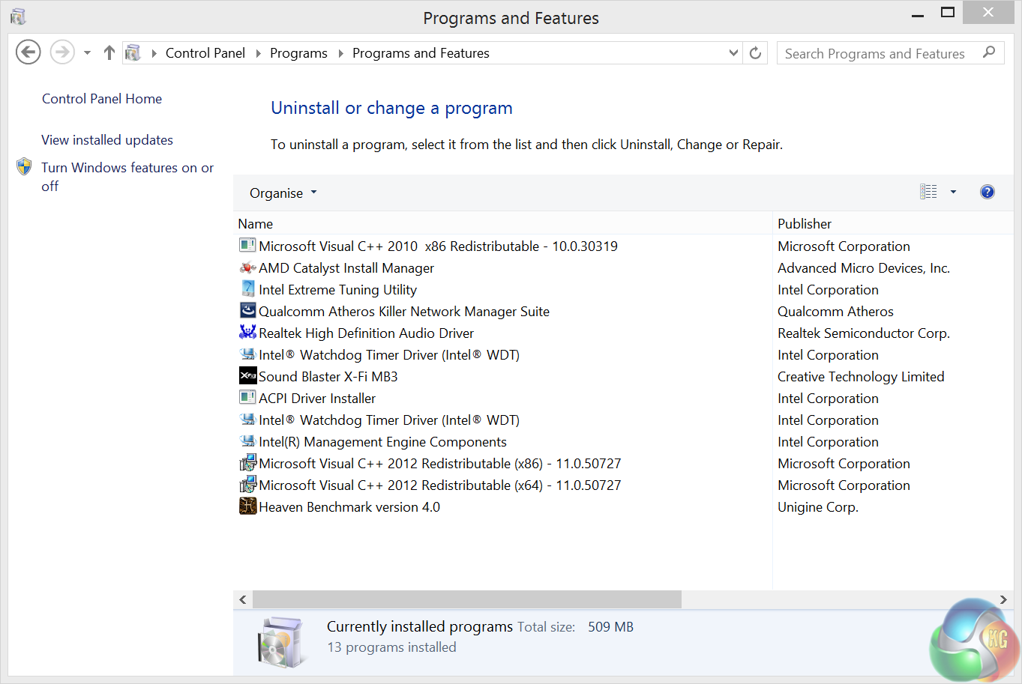The image size is (1022, 684).
Task: Select Sound Blaster X-Fi MB3 entry
Action: [328, 377]
